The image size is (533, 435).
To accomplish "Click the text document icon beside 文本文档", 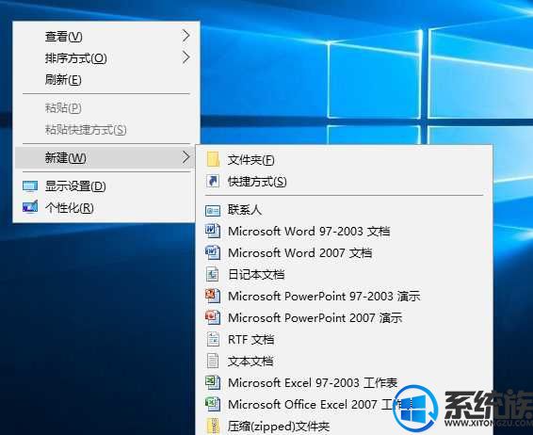I will [213, 361].
